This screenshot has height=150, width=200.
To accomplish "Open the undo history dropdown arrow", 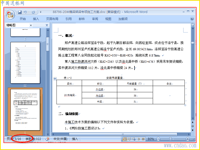I will 29,12.
